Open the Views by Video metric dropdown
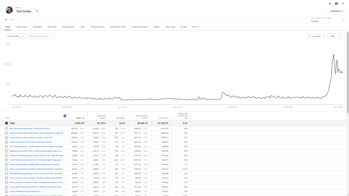This screenshot has height=196, width=349. tap(16, 36)
